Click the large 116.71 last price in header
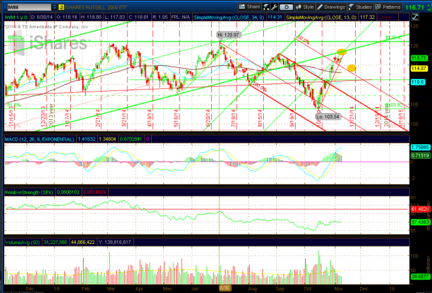This screenshot has width=432, height=293. pos(414,7)
